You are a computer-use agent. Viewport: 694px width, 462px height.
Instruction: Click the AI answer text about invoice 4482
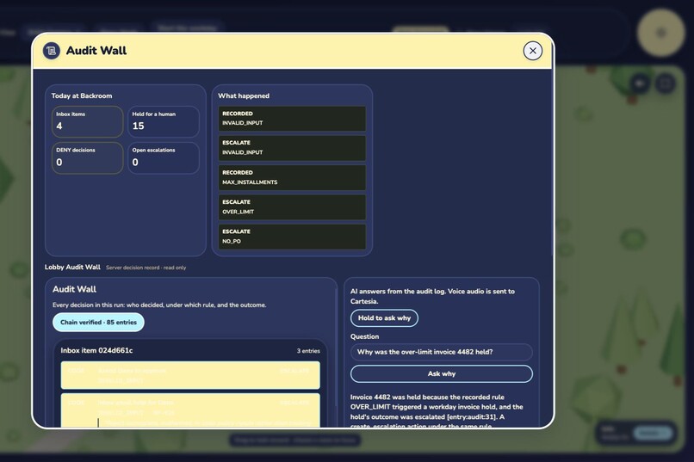point(437,411)
